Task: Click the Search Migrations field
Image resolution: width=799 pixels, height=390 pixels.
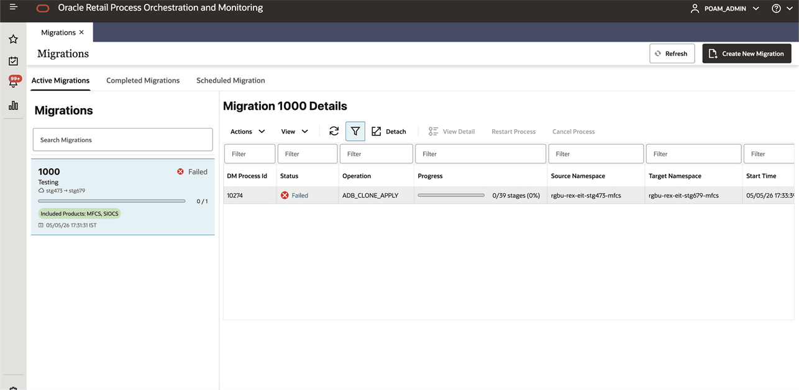Action: (x=123, y=140)
